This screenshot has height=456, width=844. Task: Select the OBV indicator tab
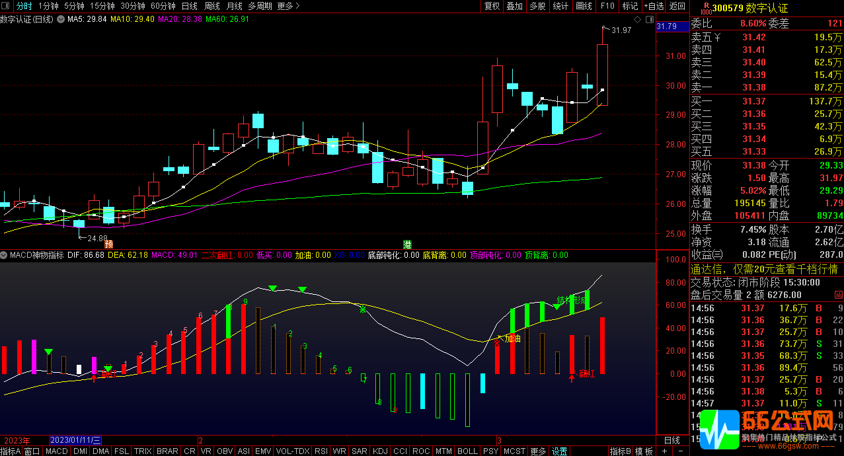coord(225,451)
